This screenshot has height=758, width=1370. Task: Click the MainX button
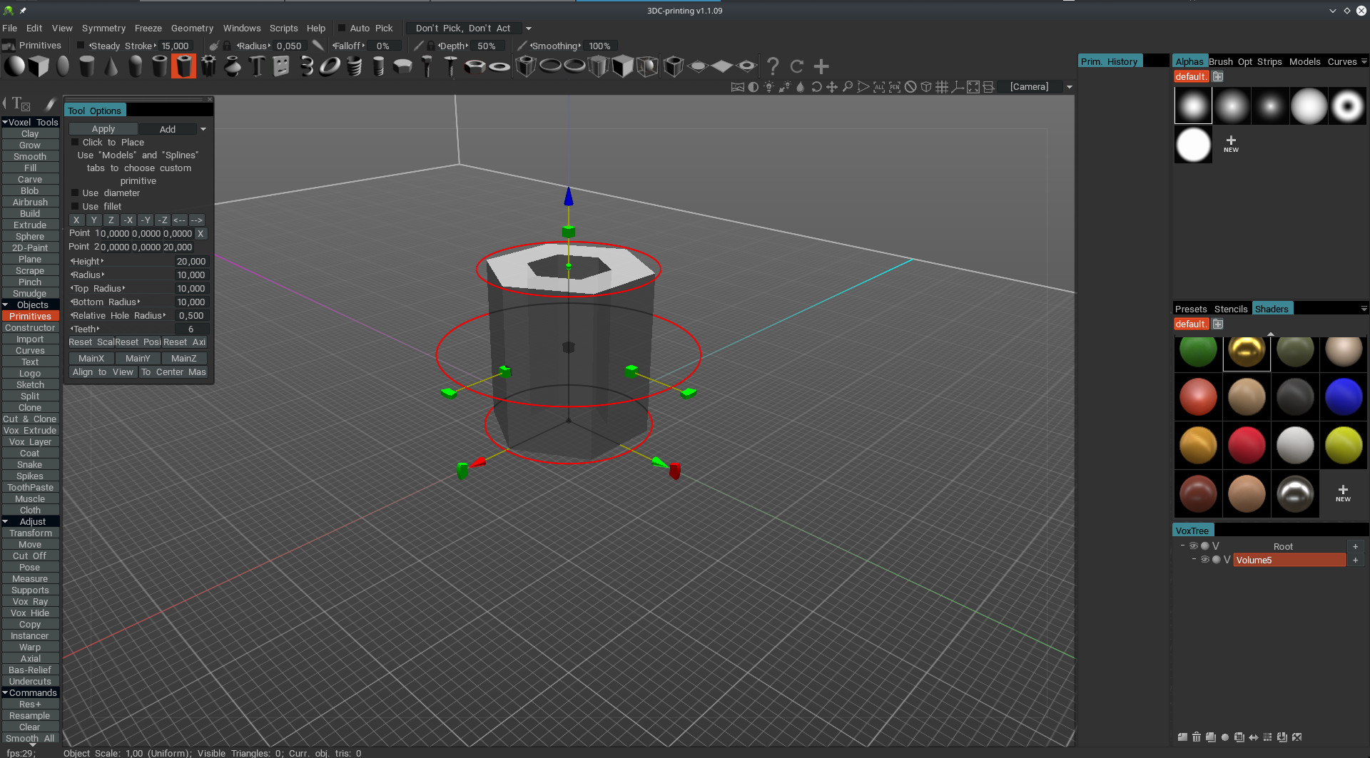[91, 359]
